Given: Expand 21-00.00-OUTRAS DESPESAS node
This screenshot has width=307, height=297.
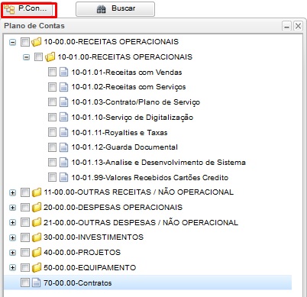Looking at the screenshot, I should click(x=12, y=223).
